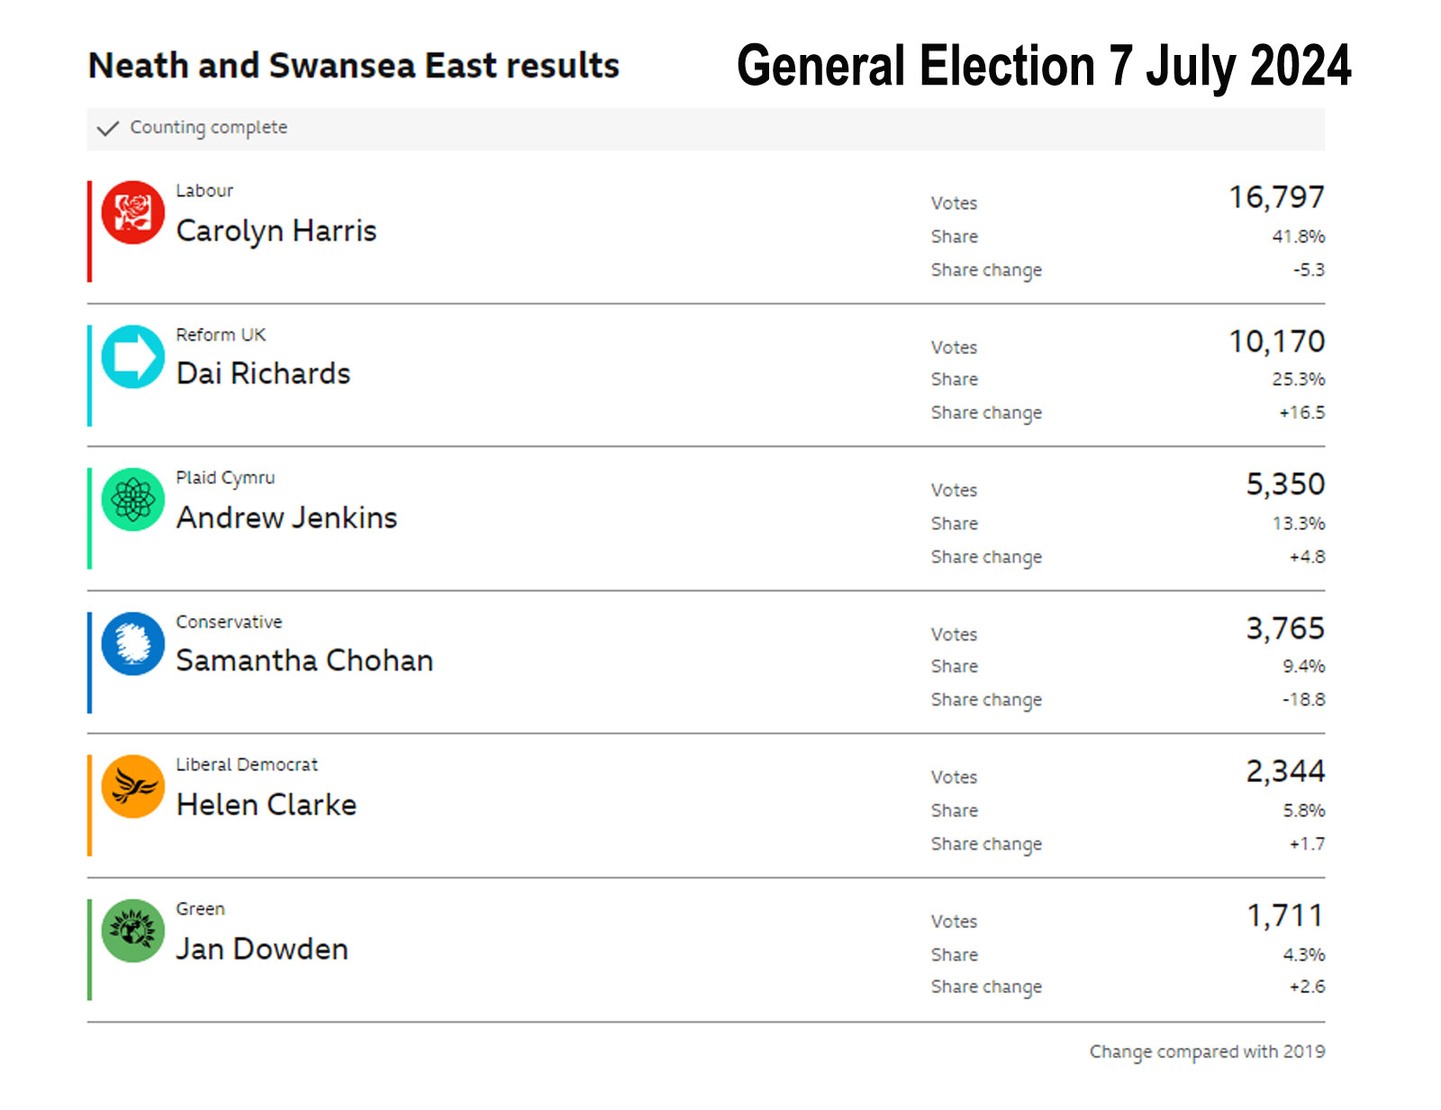Viewport: 1441px width, 1110px height.
Task: Click the Counting complete checkmark icon
Action: 108,128
